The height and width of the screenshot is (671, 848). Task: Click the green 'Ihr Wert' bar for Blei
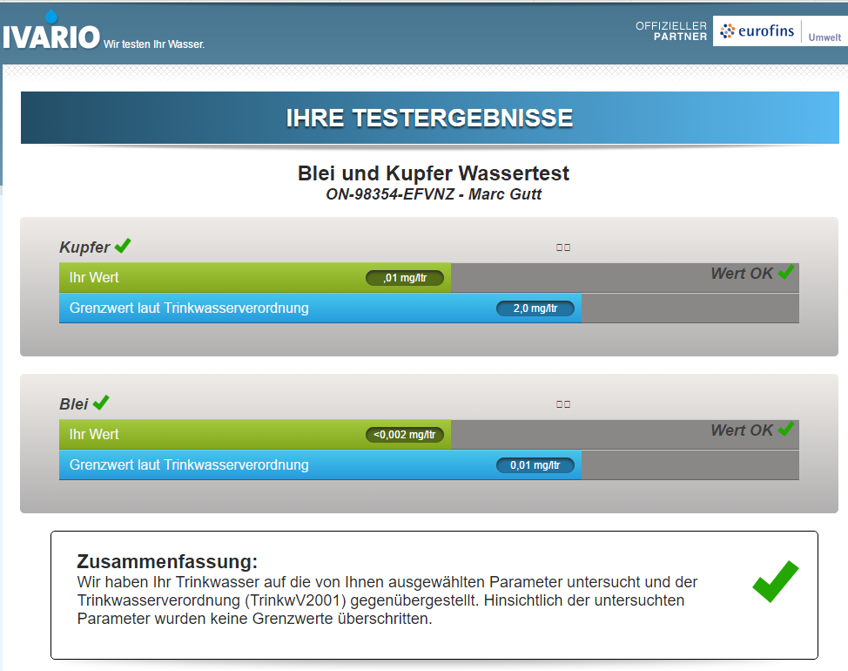pos(255,435)
